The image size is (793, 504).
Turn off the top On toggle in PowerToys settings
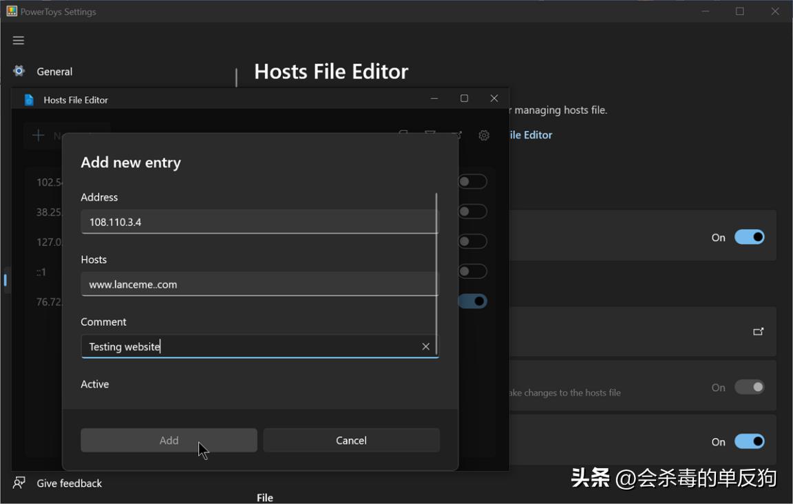point(749,238)
